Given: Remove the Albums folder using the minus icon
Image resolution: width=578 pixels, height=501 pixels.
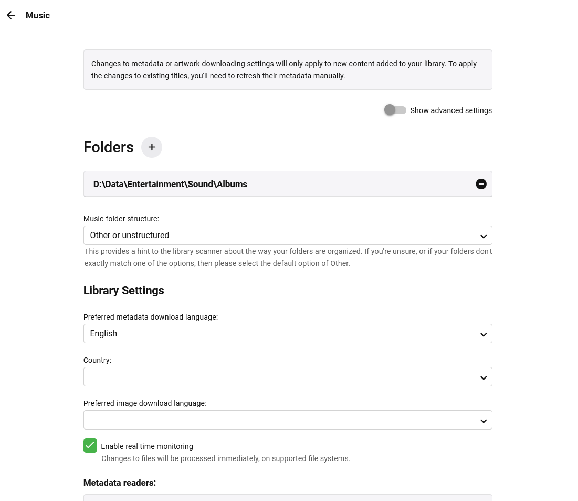Looking at the screenshot, I should click(x=481, y=184).
